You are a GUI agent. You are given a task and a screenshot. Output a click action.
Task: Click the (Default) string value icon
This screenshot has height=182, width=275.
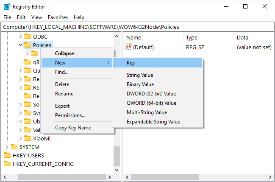(129, 47)
